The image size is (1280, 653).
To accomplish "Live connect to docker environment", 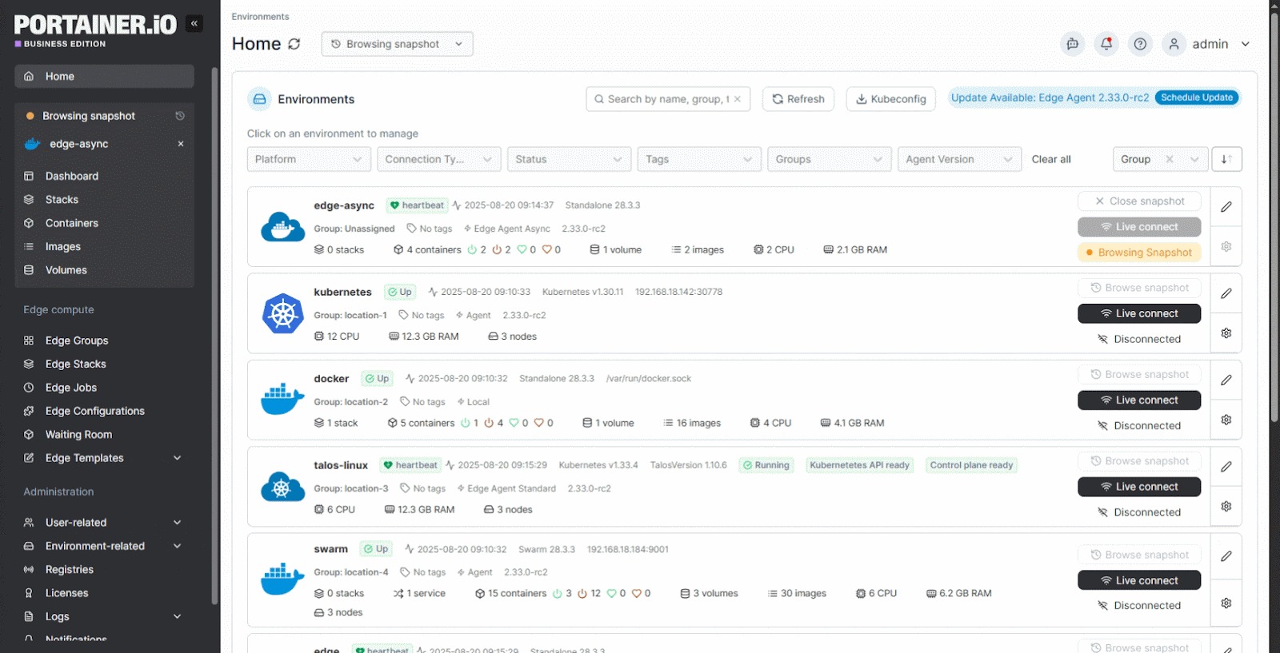I will (x=1139, y=400).
